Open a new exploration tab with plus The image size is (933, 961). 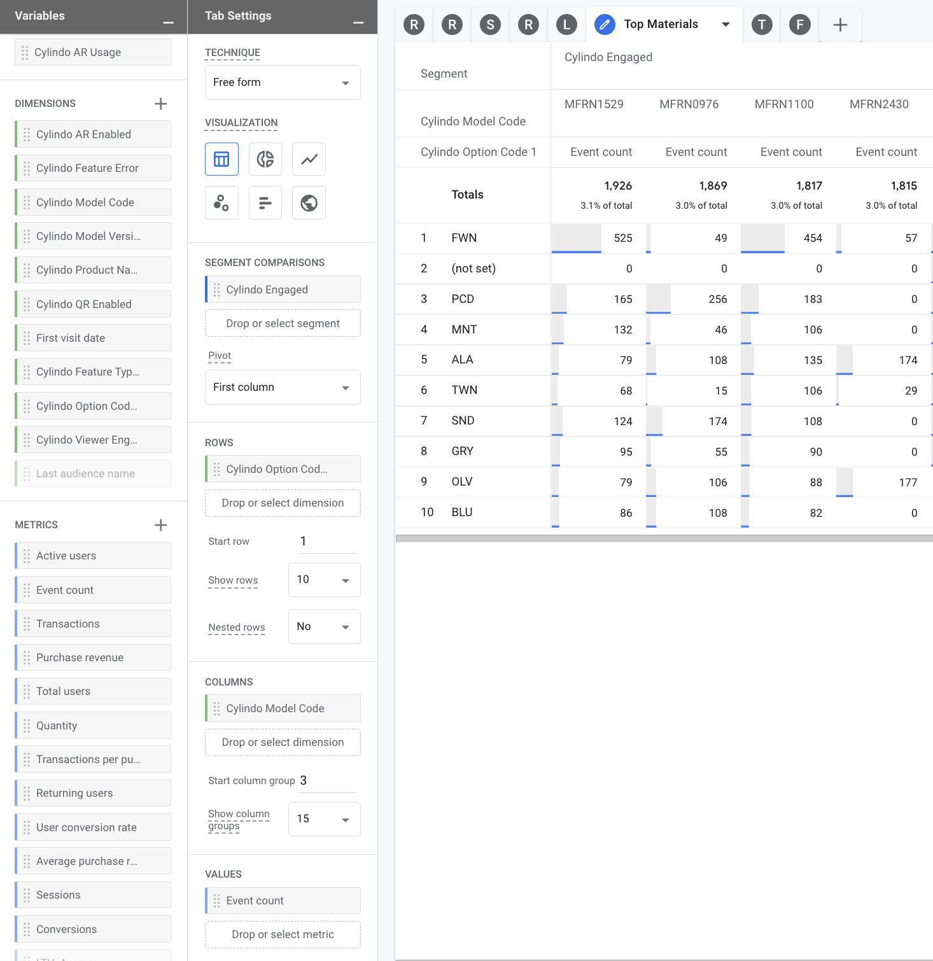[x=840, y=24]
